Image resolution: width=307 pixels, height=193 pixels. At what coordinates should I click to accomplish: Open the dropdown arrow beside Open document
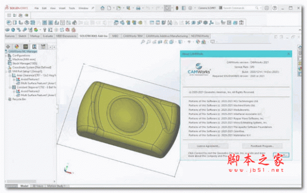pyautogui.click(x=123, y=8)
